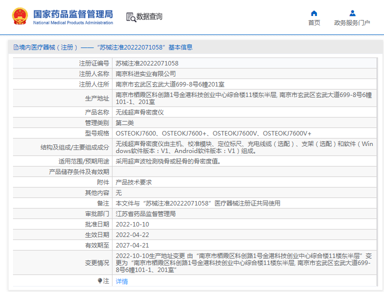384x292 pixels.
Task: Click the 管理类别 label
Action: (x=97, y=123)
